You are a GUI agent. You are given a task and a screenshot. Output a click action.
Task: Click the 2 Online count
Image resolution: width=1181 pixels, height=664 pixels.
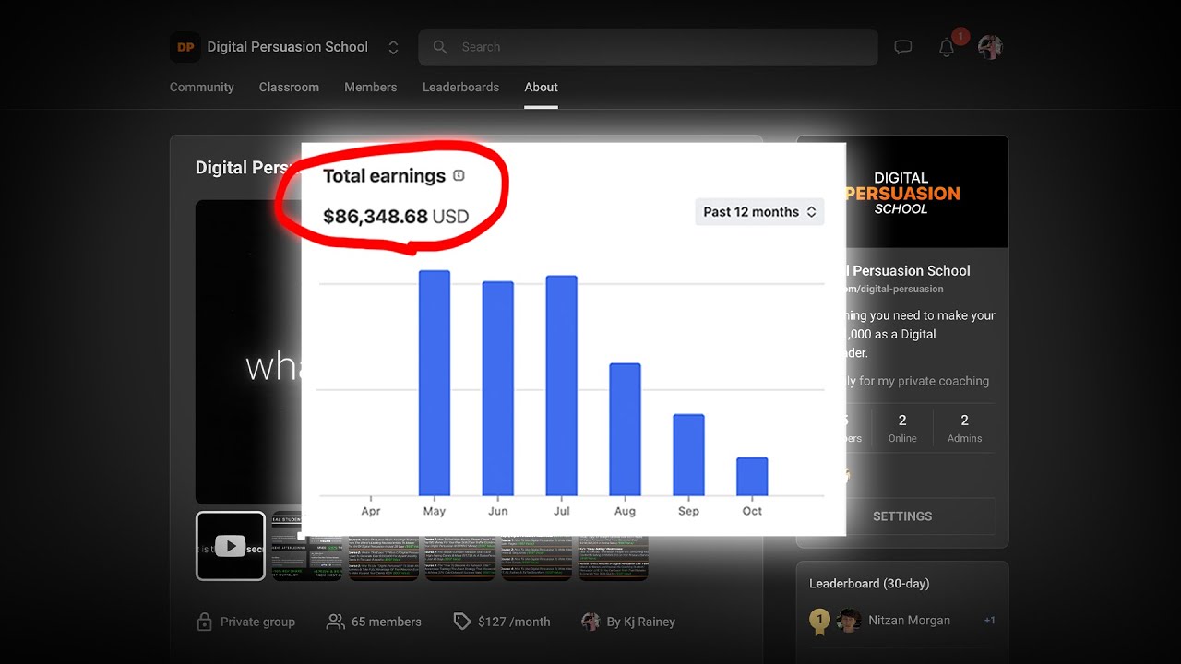point(902,429)
